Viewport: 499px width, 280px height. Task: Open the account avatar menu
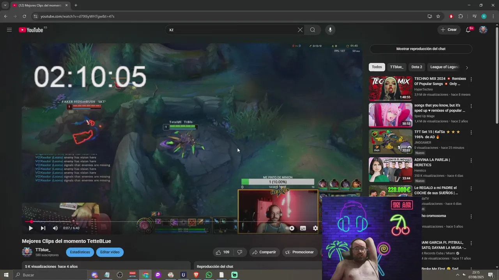click(x=483, y=30)
